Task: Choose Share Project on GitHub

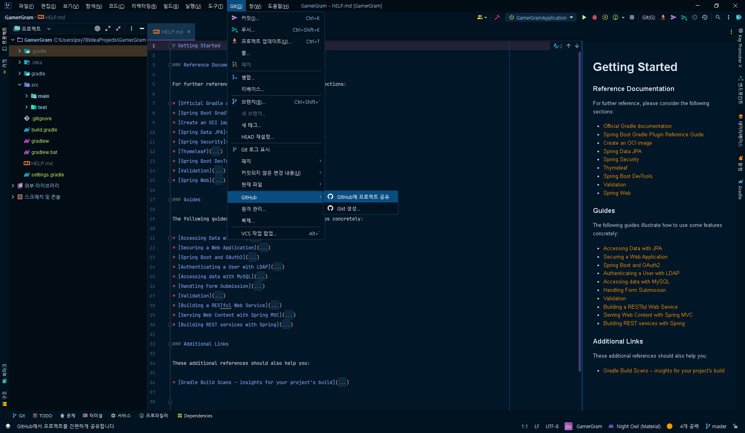Action: pos(360,197)
